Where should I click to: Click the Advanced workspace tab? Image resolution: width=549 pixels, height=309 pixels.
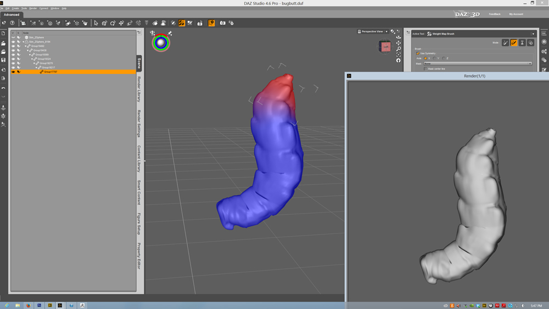tap(12, 15)
